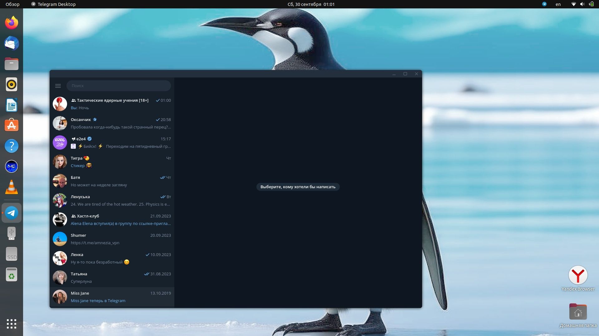Open chat with Miss Jane
Image resolution: width=599 pixels, height=336 pixels.
click(x=112, y=297)
